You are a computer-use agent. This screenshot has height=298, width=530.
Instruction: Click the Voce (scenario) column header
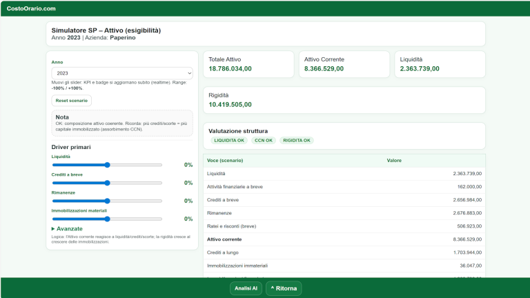225,160
